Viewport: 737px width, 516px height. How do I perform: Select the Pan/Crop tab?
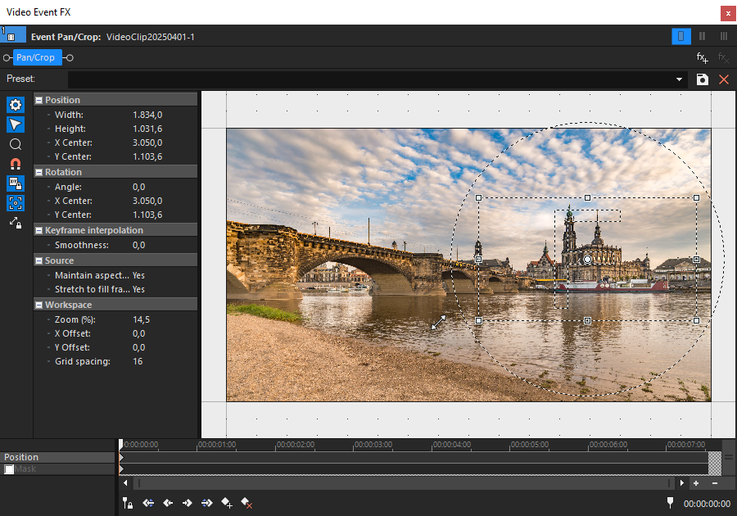coord(36,57)
